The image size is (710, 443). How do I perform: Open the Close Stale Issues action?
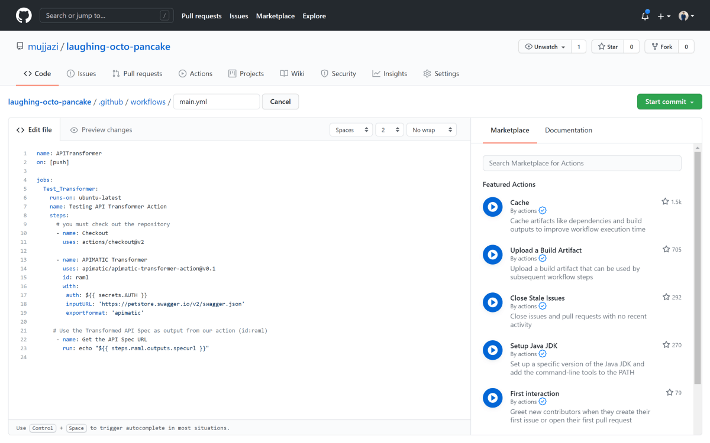tap(537, 298)
